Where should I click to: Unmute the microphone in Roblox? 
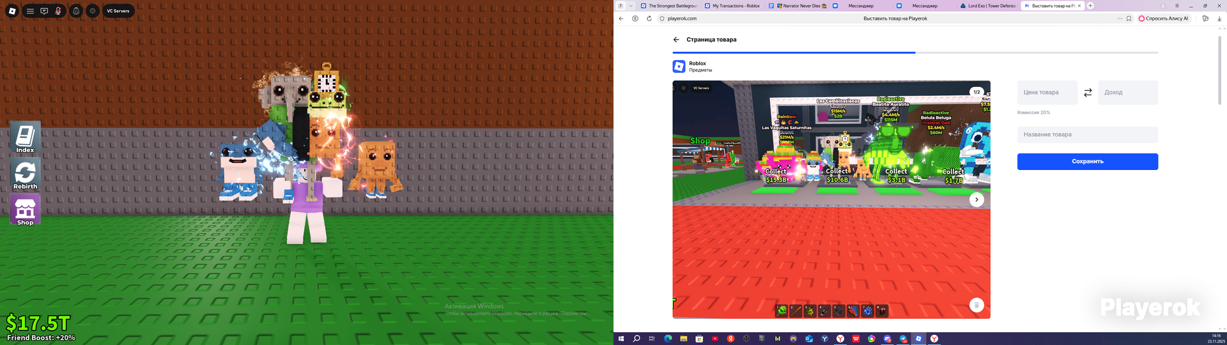(58, 11)
